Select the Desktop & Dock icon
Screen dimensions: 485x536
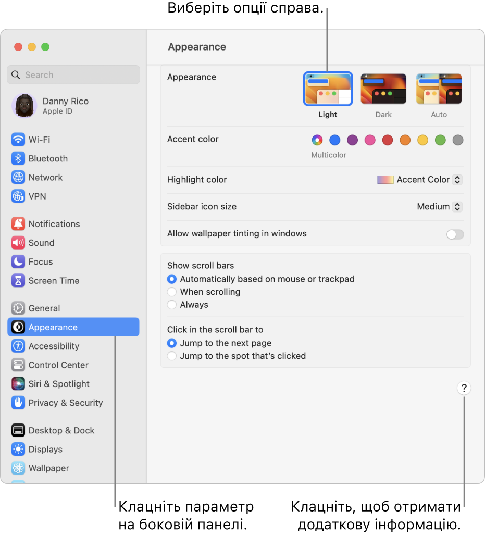coord(18,430)
